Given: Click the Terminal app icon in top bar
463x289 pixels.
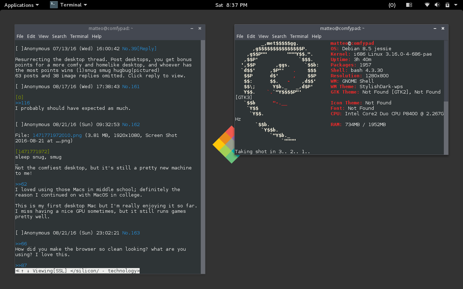Looking at the screenshot, I should point(54,5).
